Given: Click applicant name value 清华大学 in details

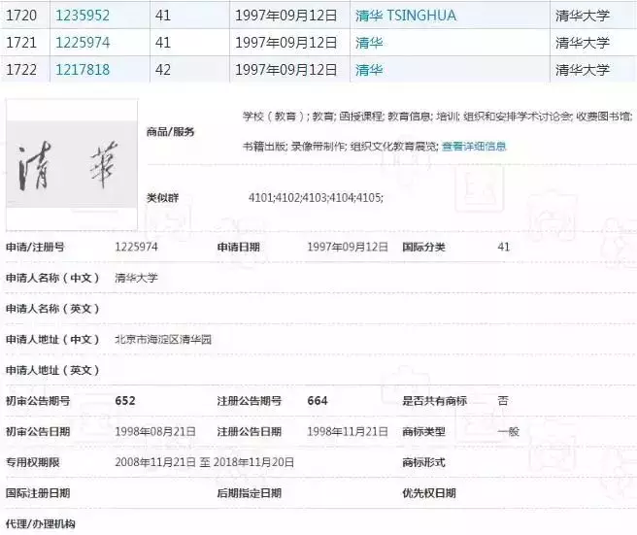Looking at the screenshot, I should [x=136, y=278].
